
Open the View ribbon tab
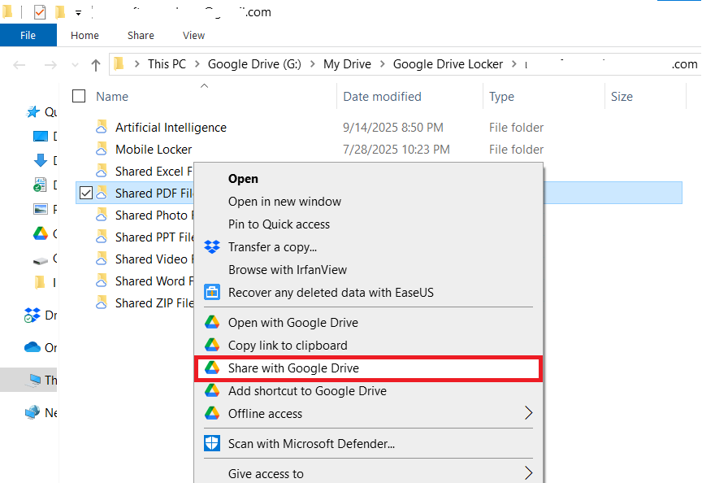coord(193,36)
